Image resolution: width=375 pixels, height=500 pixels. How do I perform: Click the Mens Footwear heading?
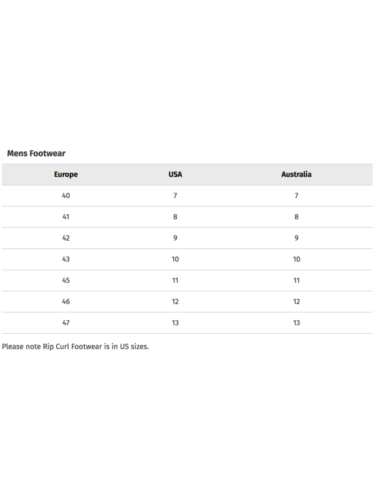click(x=36, y=153)
